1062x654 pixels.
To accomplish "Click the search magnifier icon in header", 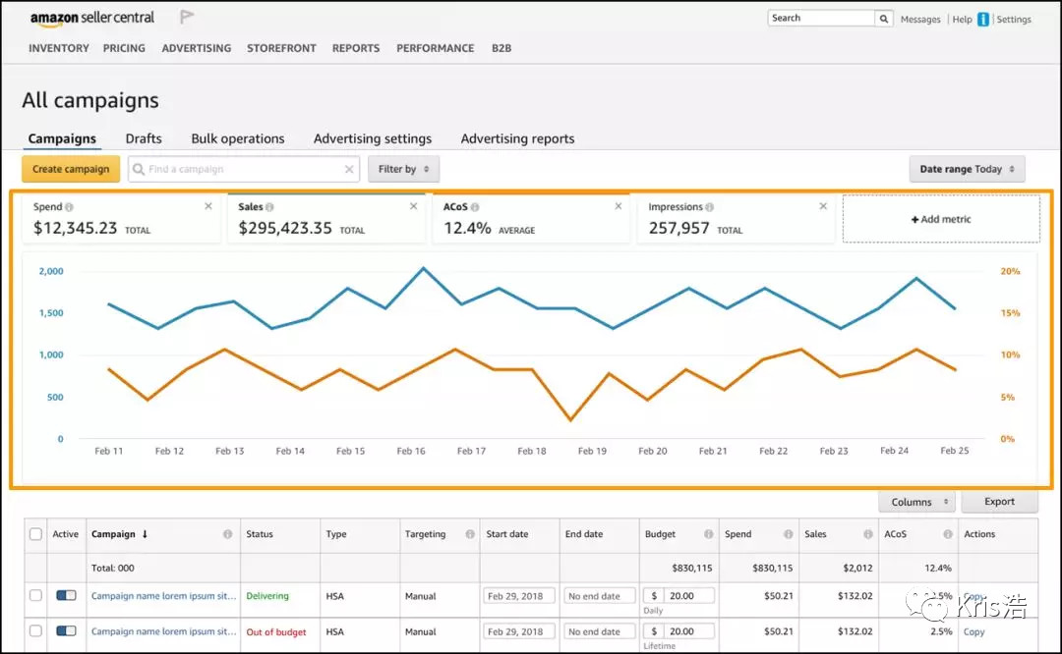I will point(884,19).
